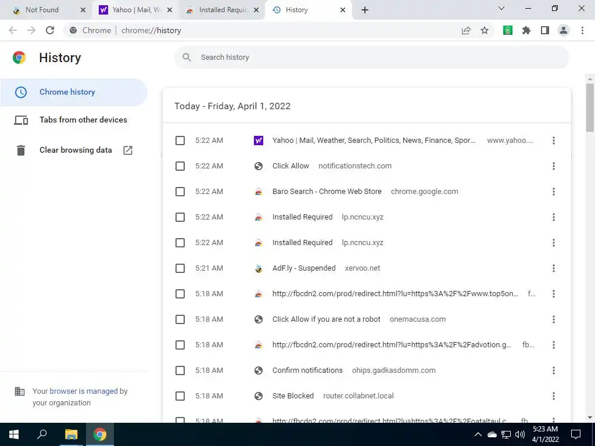595x446 pixels.
Task: Open the Site Blocked history link
Action: pos(293,396)
